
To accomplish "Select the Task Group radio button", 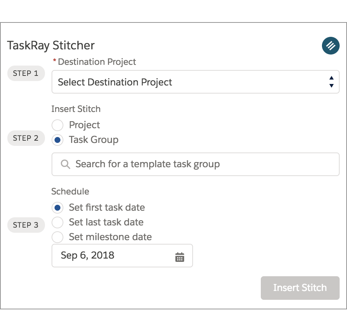I will click(x=57, y=140).
